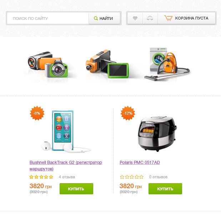
Task: Open the 4 отзыва reviews text
Action: pos(67,177)
